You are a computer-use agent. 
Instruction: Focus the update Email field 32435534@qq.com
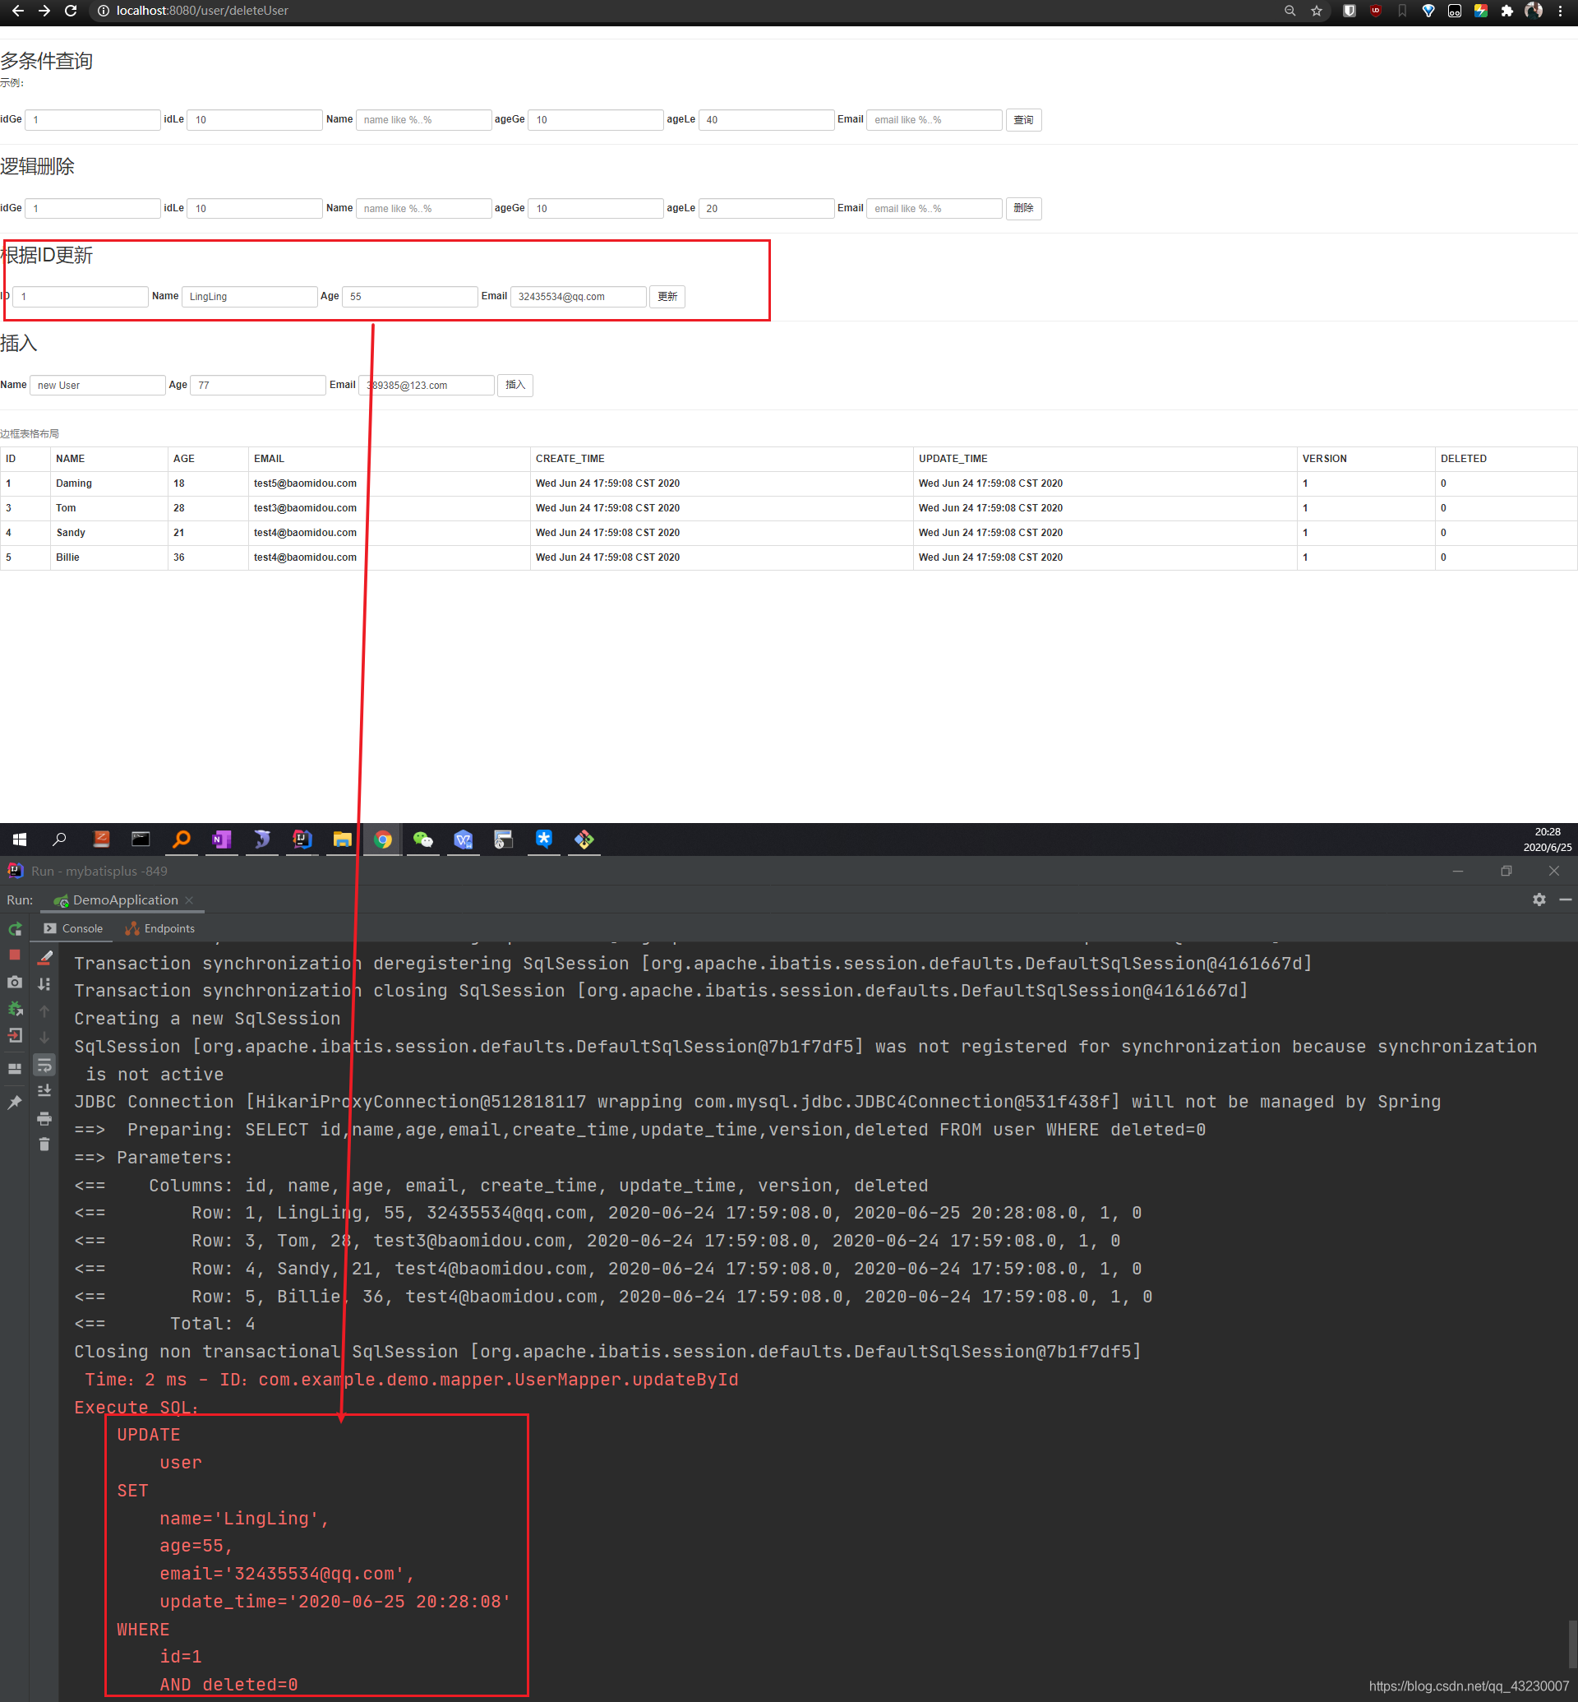578,297
